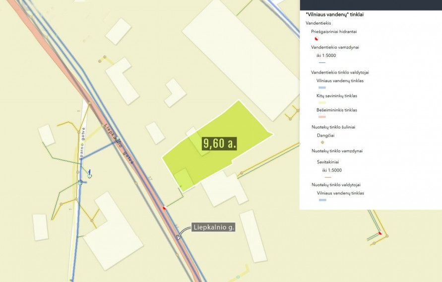Screen dimensions: 442x282
Task: Click the Dangčiai manhole symbol in the legend
Action: pos(322,142)
